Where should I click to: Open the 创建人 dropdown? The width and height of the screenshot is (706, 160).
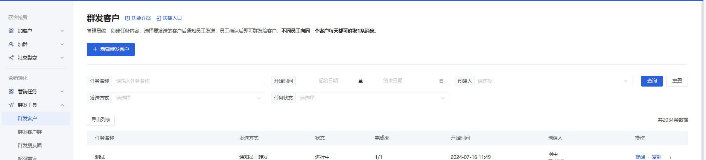point(554,81)
